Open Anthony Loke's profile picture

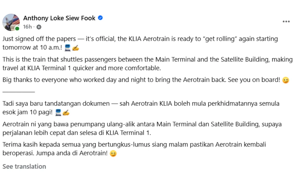click(x=11, y=22)
